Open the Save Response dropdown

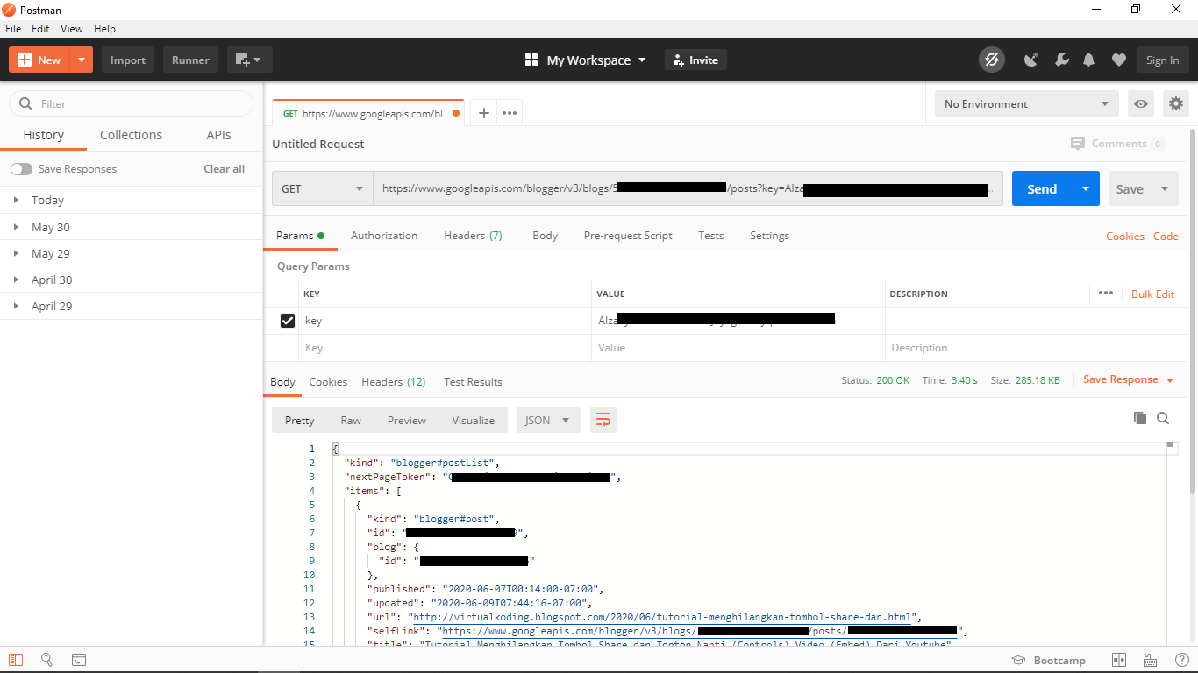[1128, 379]
